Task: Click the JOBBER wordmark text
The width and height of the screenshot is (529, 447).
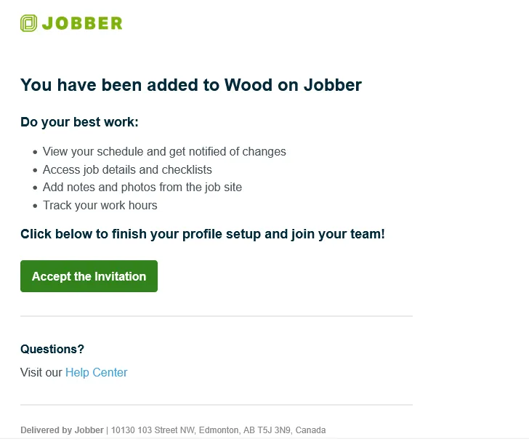Action: tap(82, 23)
